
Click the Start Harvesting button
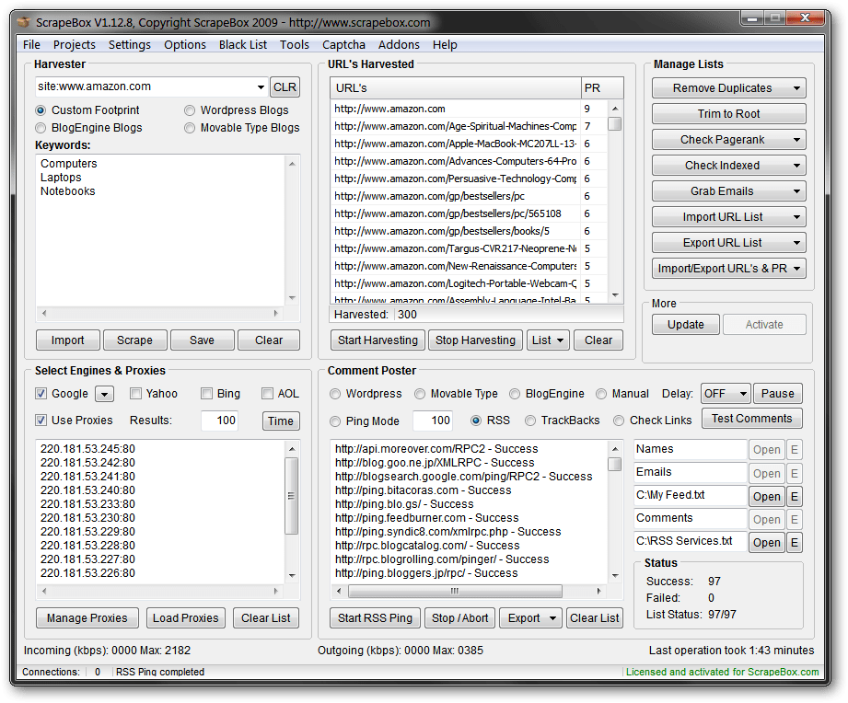378,340
